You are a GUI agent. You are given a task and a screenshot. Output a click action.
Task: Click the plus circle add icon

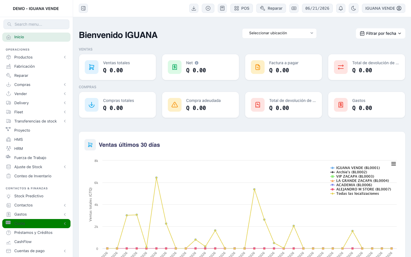208,8
